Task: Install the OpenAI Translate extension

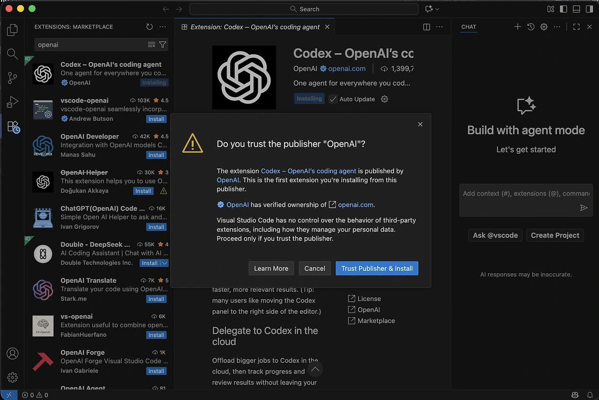Action: tap(156, 299)
